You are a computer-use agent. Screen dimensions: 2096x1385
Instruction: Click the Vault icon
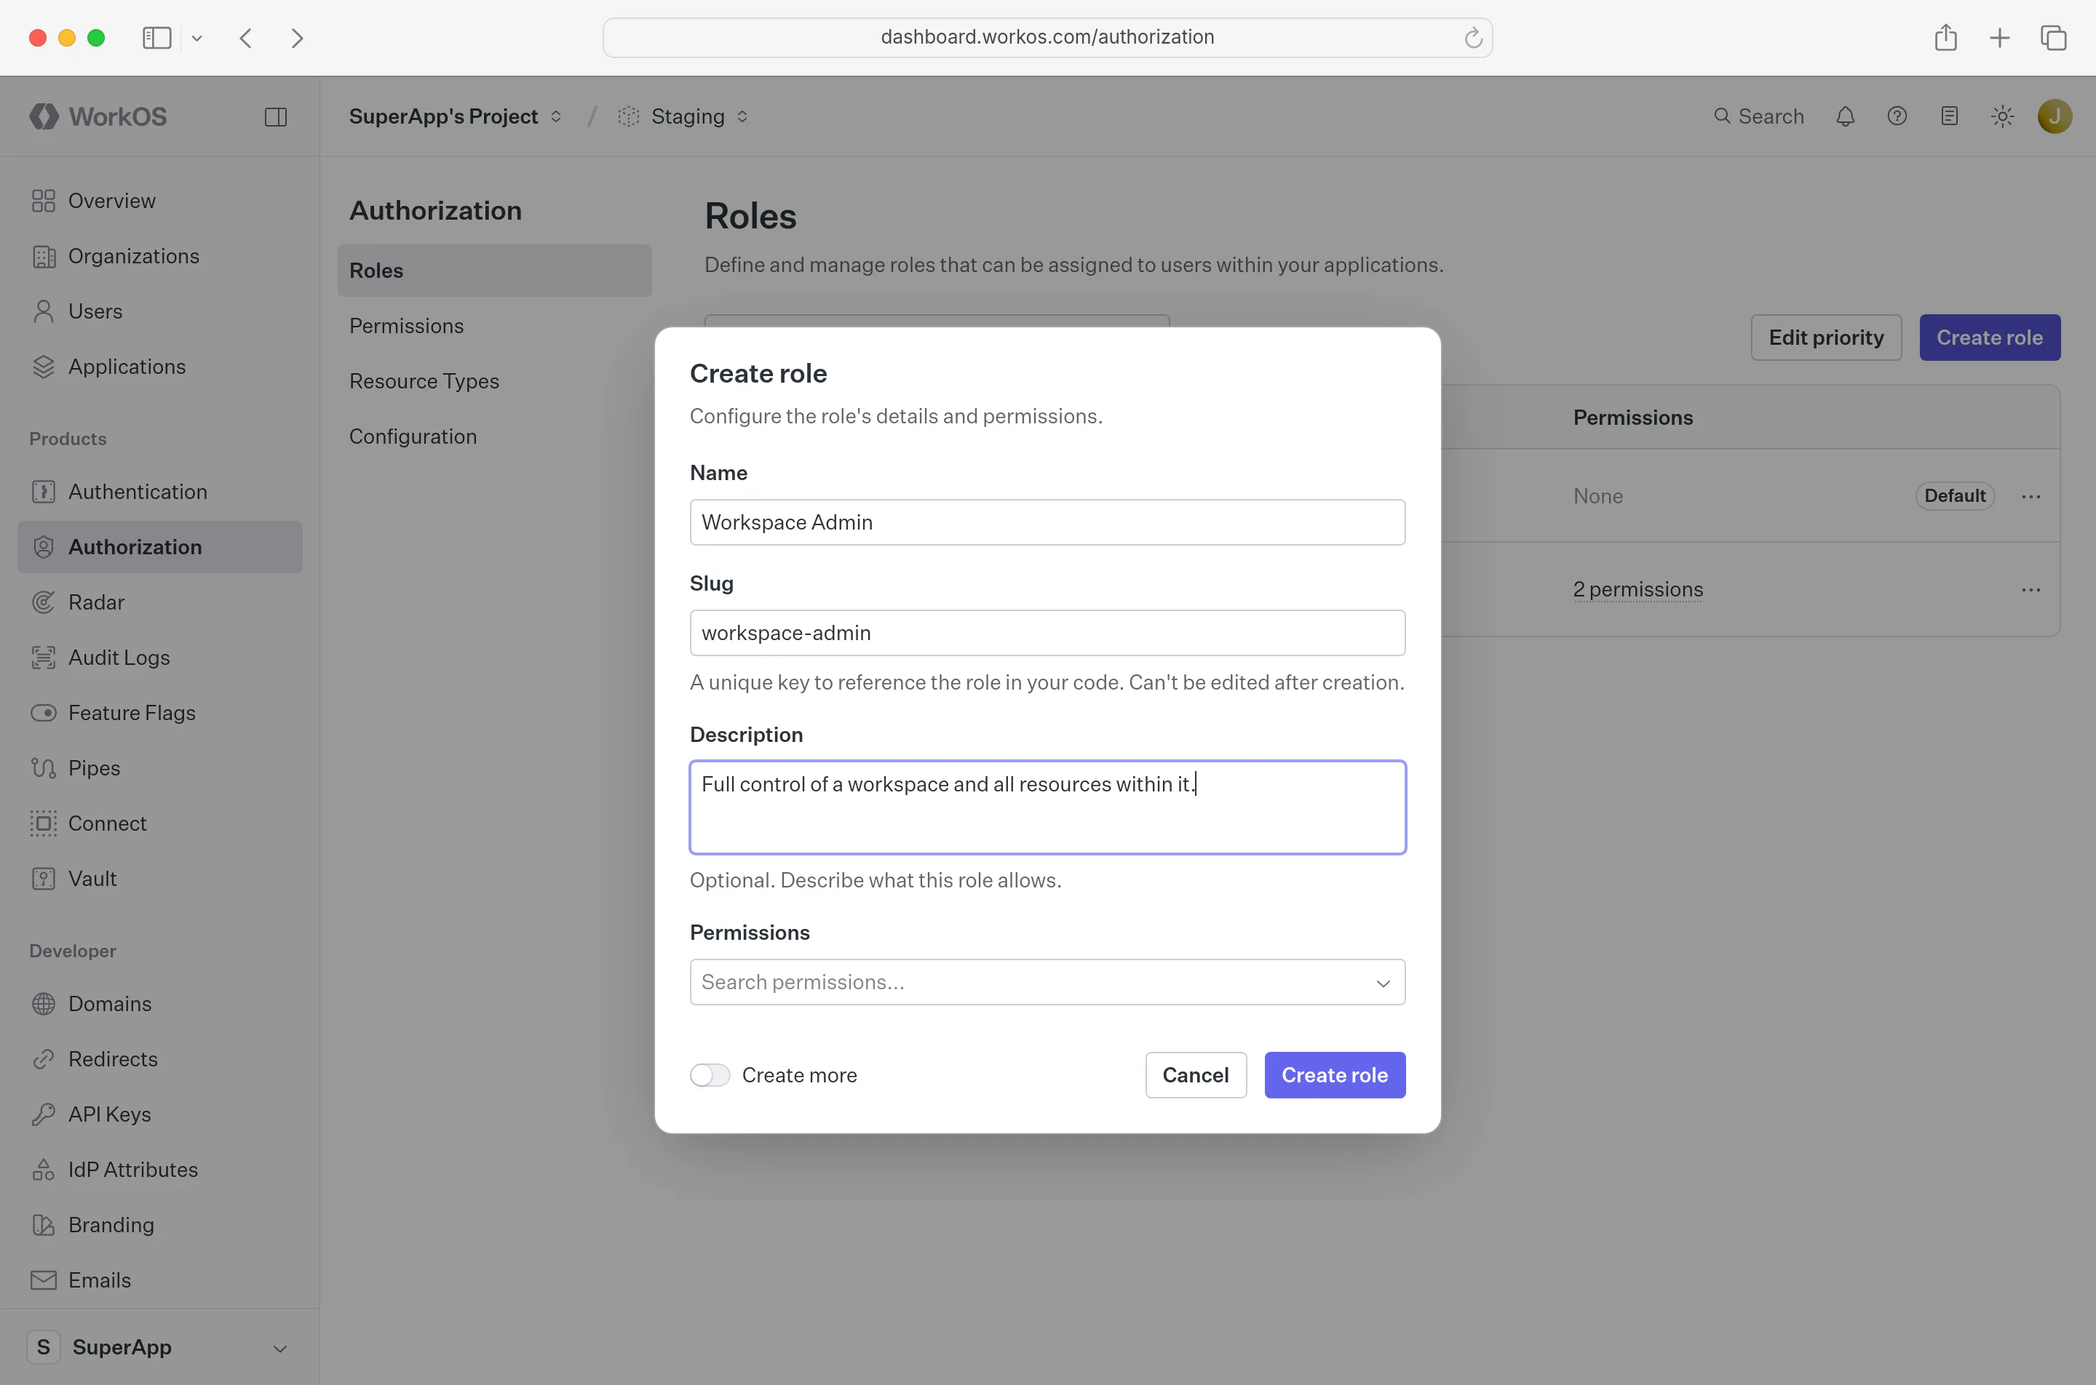(x=43, y=879)
